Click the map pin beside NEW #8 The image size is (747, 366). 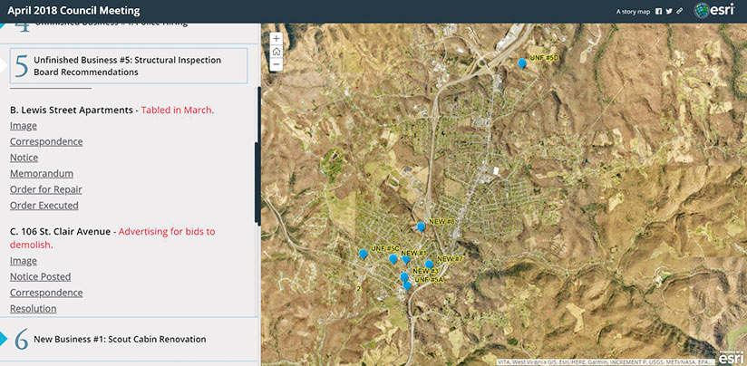coord(421,227)
